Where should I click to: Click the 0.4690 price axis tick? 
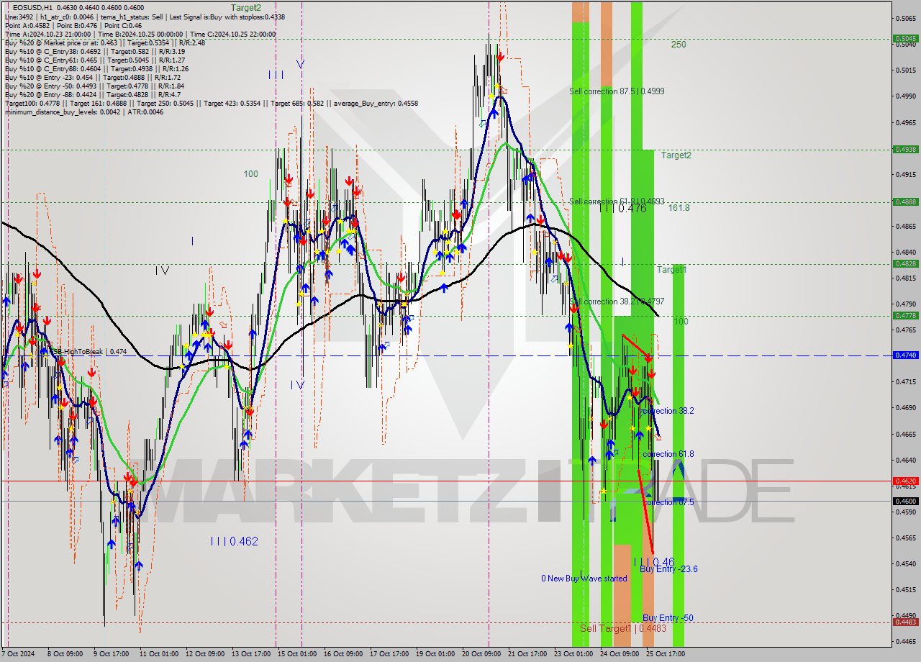pyautogui.click(x=905, y=408)
